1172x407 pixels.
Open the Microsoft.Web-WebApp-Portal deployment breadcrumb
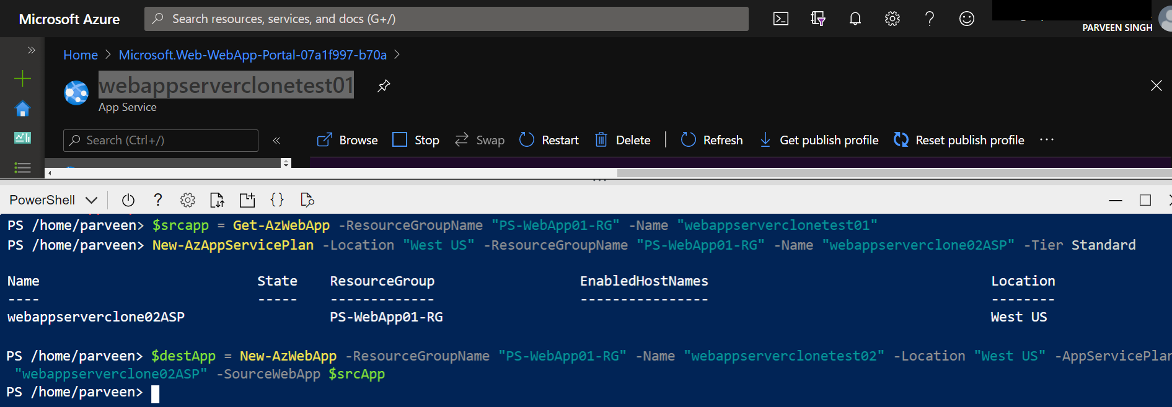tap(252, 55)
